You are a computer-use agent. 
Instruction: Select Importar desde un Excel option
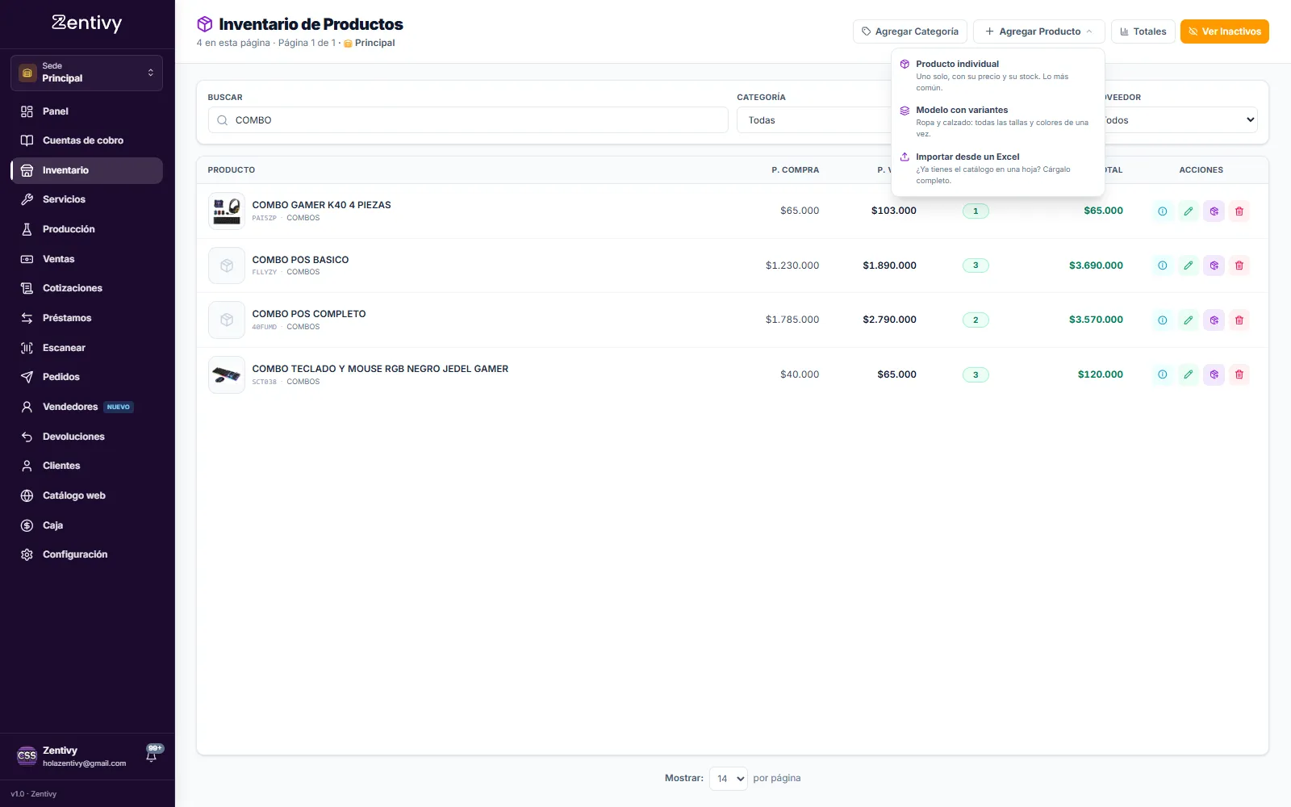[997, 168]
